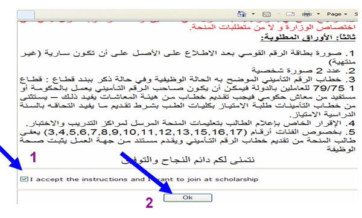Expand the Print options dropdown arrow
Viewport: 362px width, 218px height.
point(319,14)
